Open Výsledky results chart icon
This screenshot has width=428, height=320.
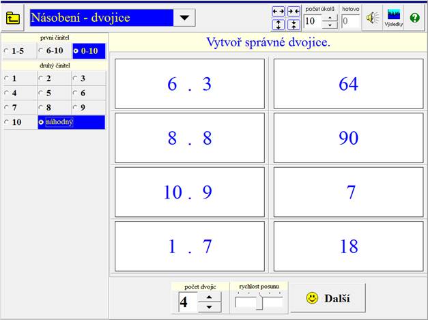click(x=393, y=18)
